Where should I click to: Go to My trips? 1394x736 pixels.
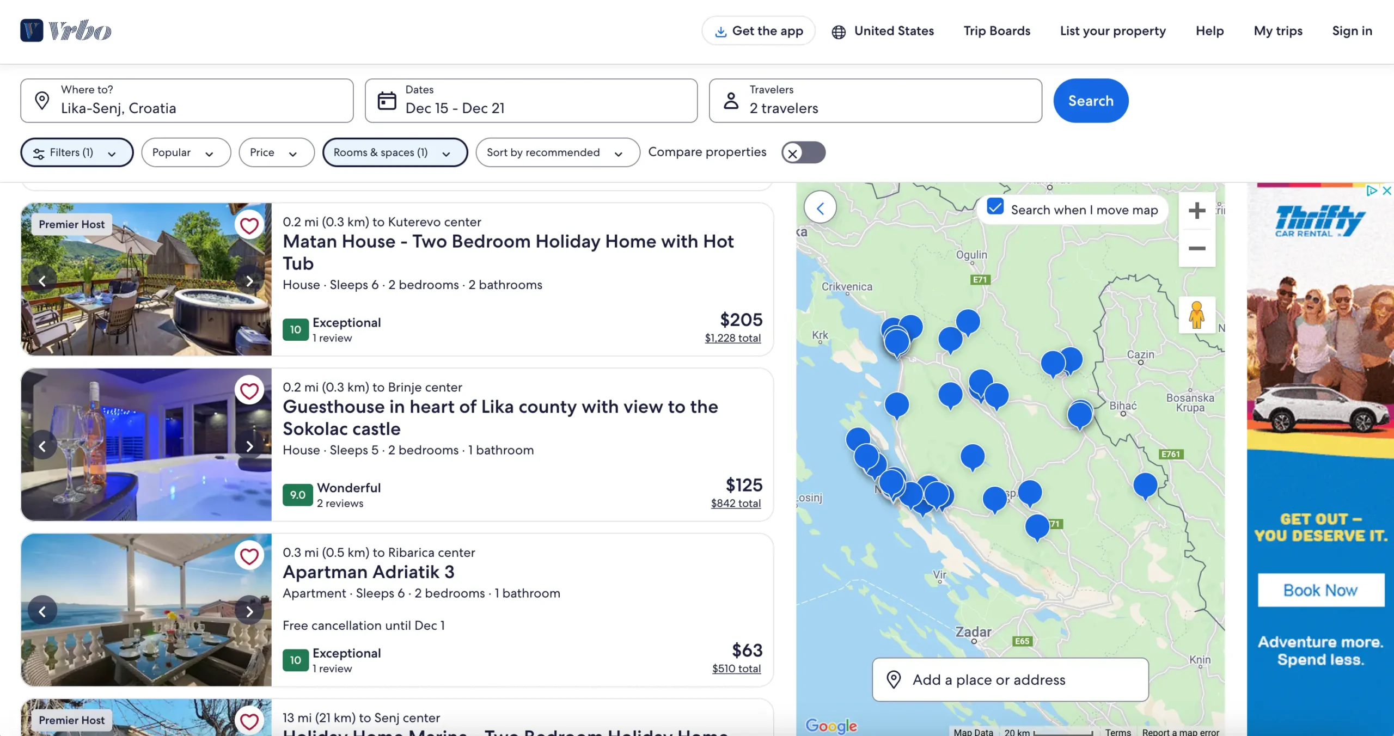1277,31
